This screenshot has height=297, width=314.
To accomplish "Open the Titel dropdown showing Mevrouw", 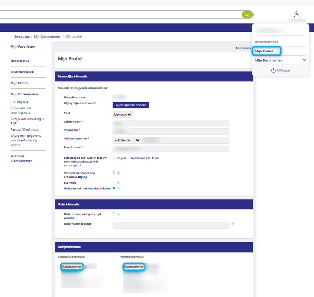I will 123,114.
